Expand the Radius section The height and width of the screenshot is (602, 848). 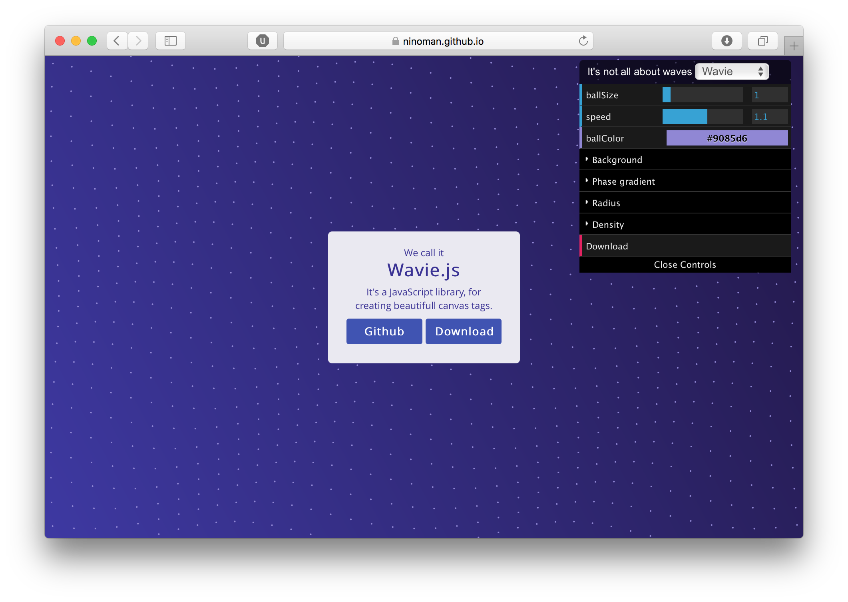606,203
